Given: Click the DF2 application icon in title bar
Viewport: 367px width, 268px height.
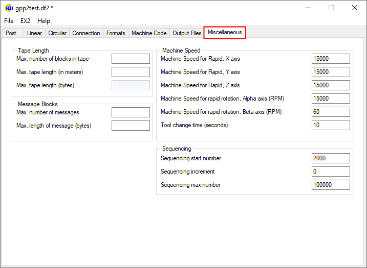Looking at the screenshot, I should click(x=9, y=8).
